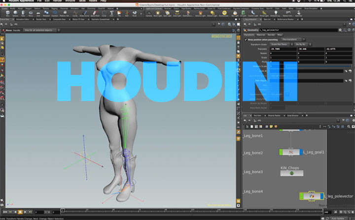Click the Switcher shelf tool
This screenshot has height=220, width=355.
[x=299, y=14]
